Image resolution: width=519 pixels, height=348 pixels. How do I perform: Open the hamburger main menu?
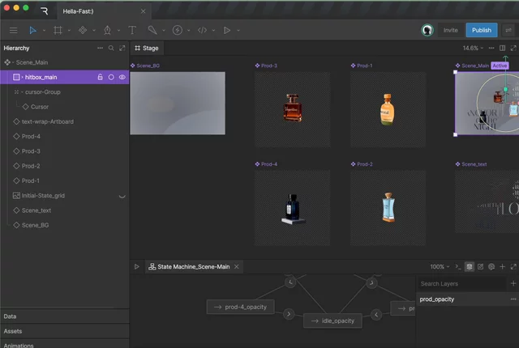[13, 31]
